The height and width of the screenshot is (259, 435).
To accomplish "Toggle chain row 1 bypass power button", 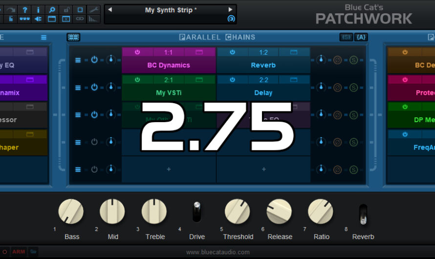I will click(x=94, y=60).
